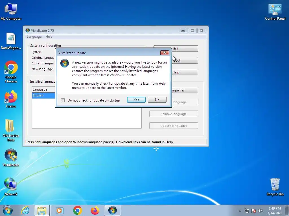Viewport: 289px width, 216px height.
Task: Click the Update languages button
Action: point(174,126)
